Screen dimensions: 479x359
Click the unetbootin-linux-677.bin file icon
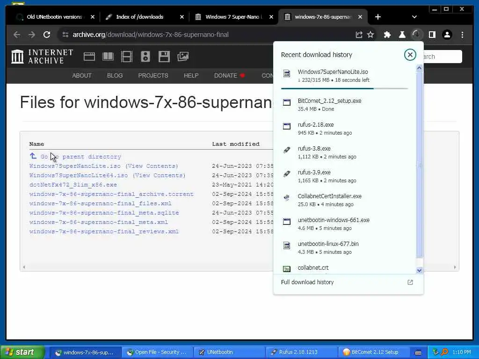(x=287, y=245)
